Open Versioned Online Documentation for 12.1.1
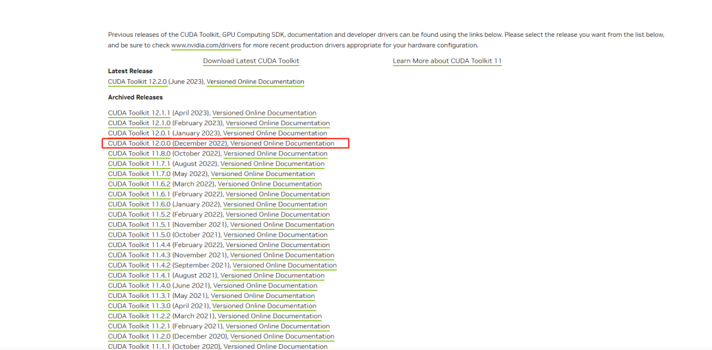Image resolution: width=712 pixels, height=350 pixels. (264, 113)
